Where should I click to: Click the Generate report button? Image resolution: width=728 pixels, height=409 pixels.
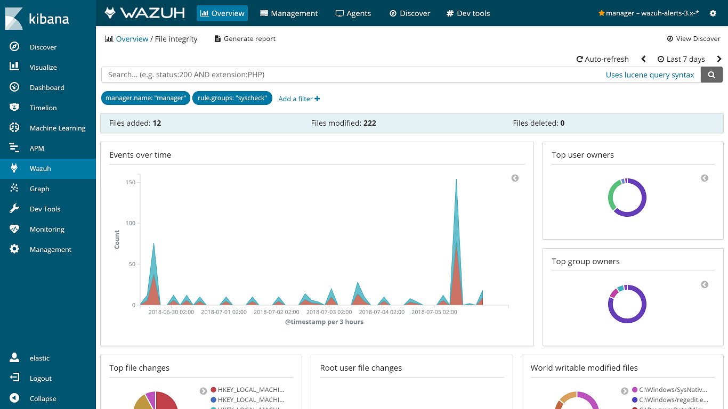pos(245,39)
